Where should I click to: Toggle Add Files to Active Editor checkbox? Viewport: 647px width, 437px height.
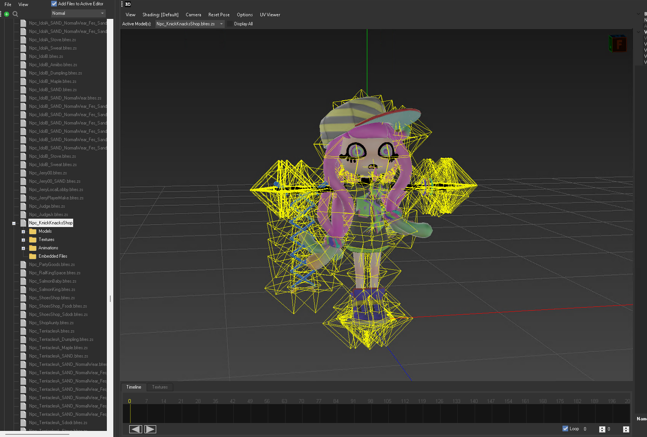54,4
